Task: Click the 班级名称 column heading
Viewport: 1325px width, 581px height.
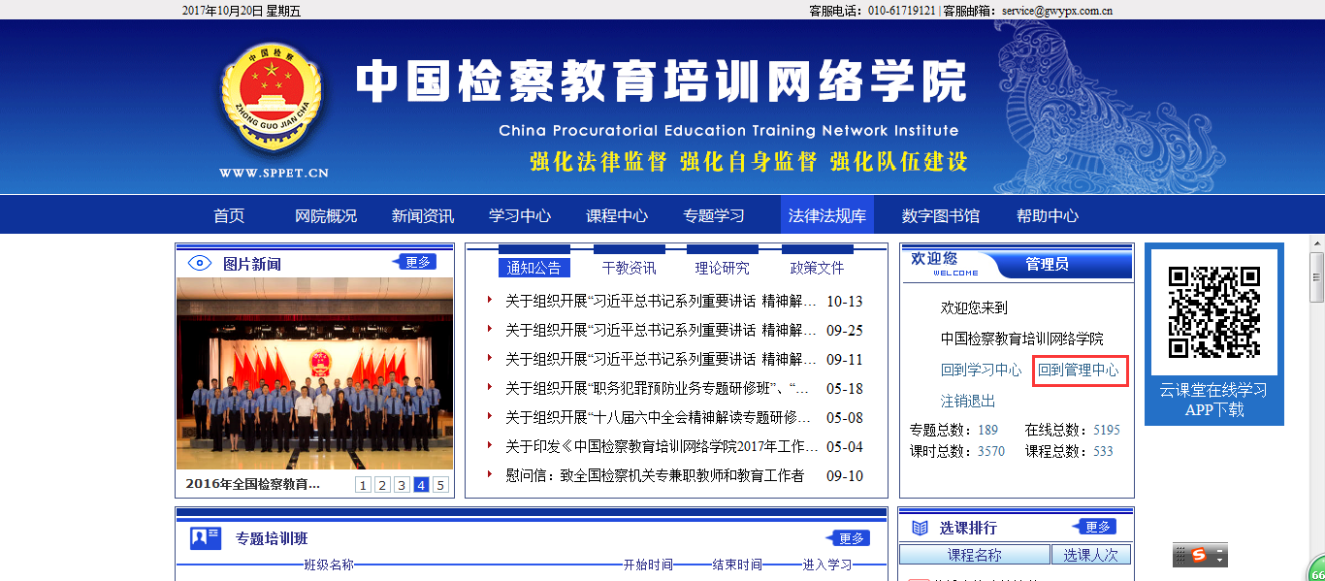Action: [329, 565]
